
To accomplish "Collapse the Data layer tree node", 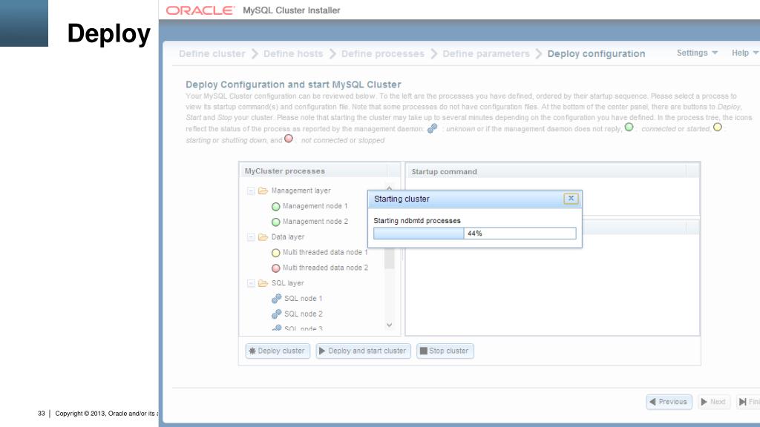I will (251, 237).
